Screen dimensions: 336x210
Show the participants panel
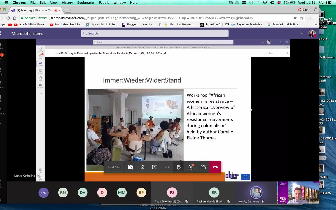pyautogui.click(x=203, y=167)
